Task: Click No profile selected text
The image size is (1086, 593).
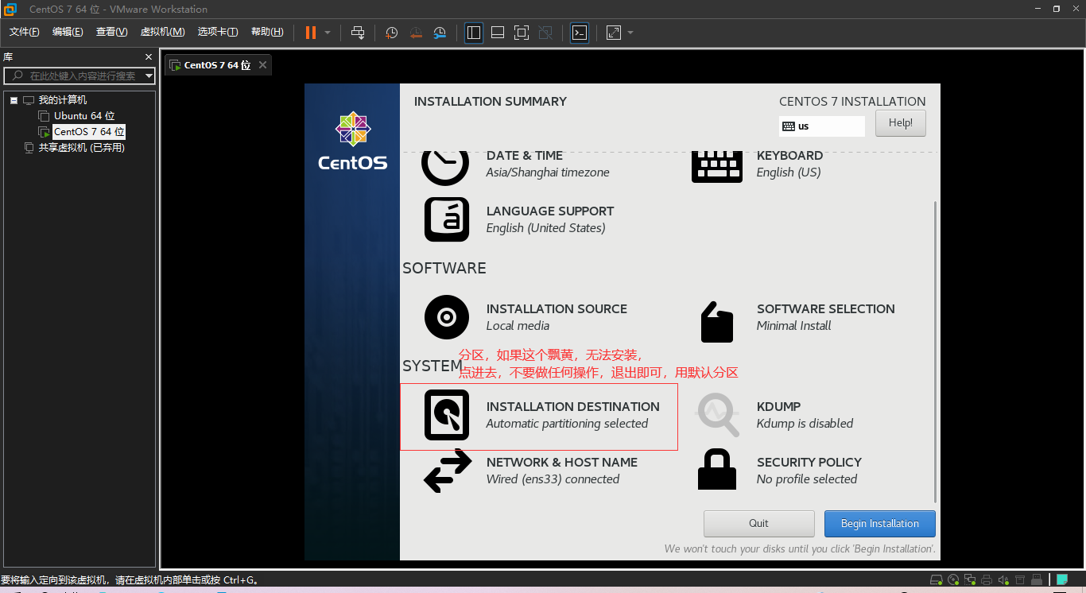Action: (807, 479)
